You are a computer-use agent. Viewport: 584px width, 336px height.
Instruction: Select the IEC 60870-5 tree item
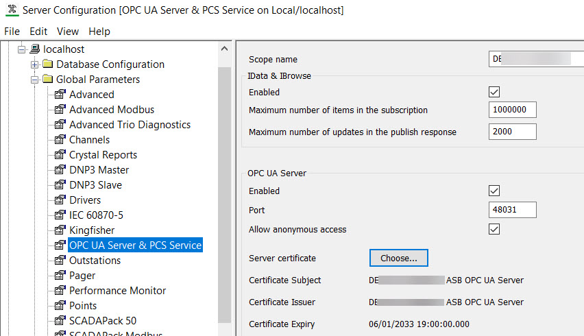pyautogui.click(x=96, y=215)
